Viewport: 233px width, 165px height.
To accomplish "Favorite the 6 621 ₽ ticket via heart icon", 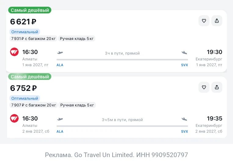I will pyautogui.click(x=204, y=21).
